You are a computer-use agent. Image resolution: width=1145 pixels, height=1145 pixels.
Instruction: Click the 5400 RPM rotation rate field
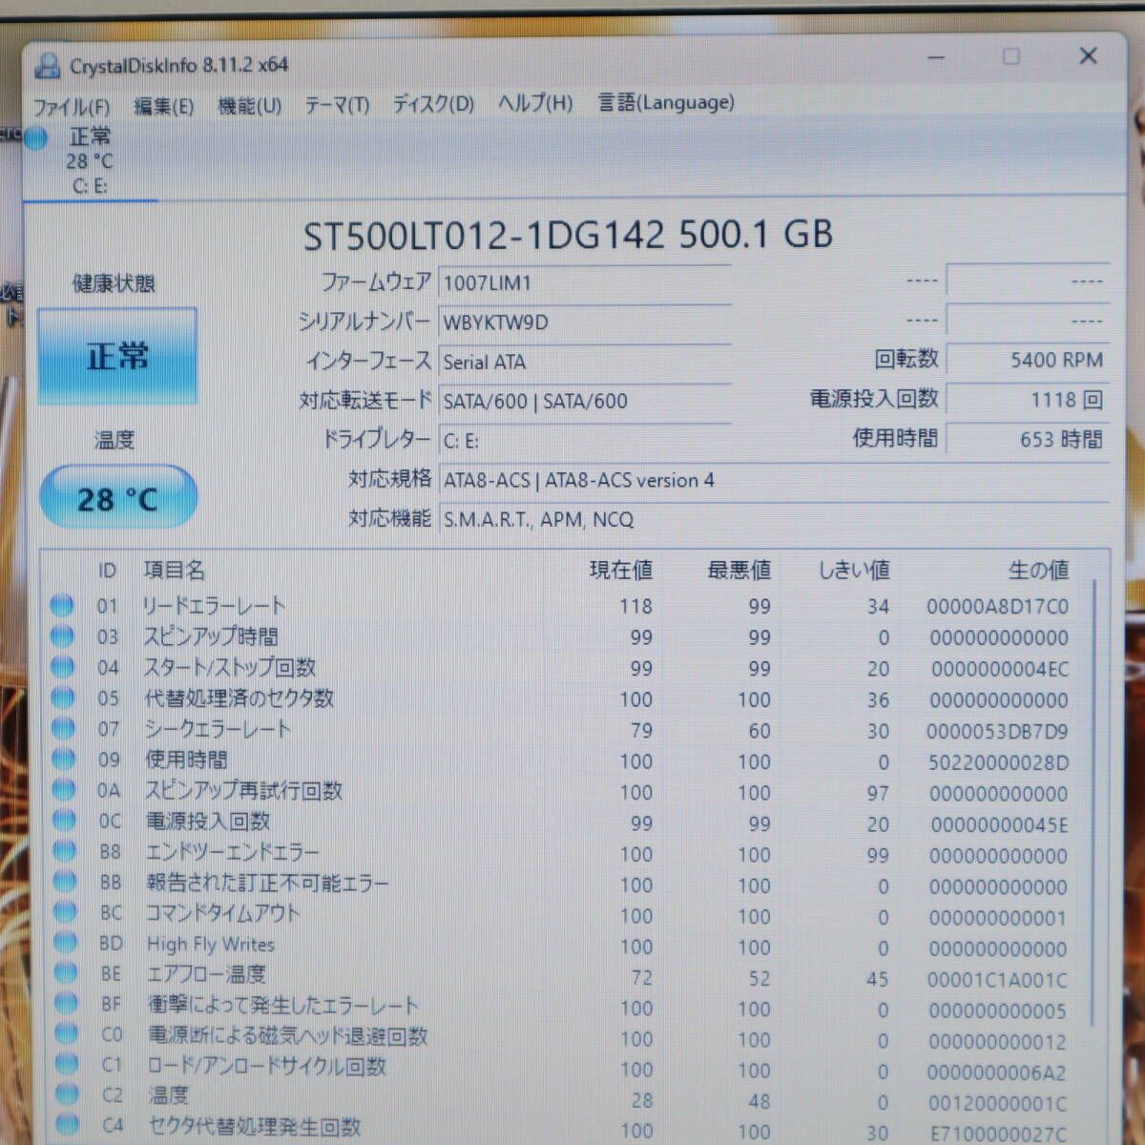coord(1028,360)
